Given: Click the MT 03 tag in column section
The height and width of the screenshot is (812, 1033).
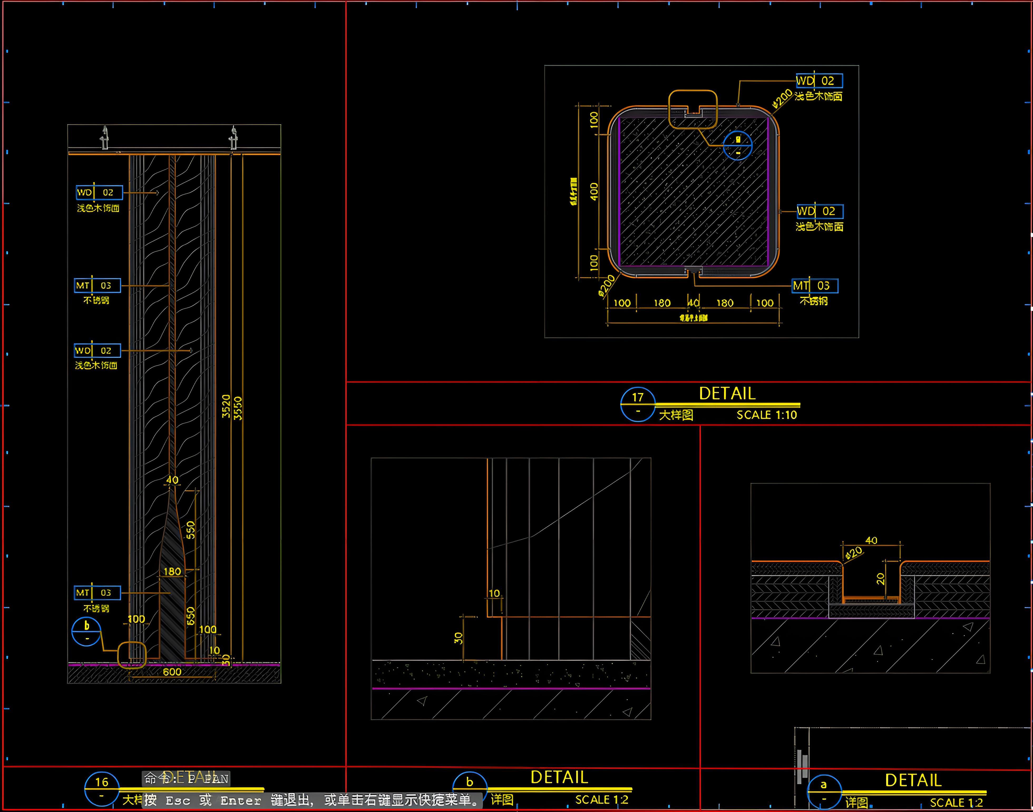Looking at the screenshot, I should [815, 286].
